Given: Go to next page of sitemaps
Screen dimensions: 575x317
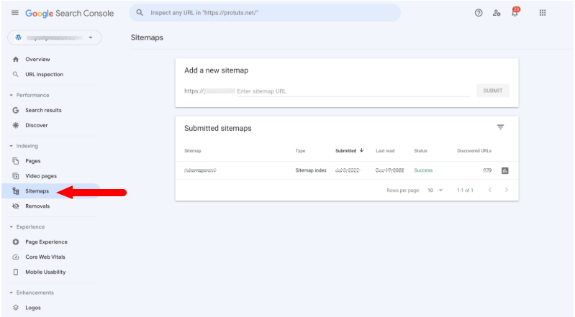Looking at the screenshot, I should click(x=507, y=190).
